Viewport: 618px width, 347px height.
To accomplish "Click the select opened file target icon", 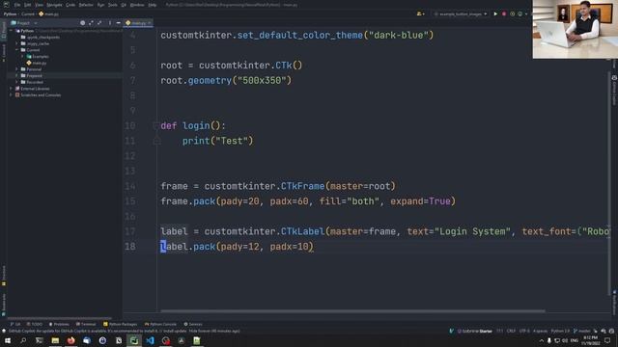I will (82, 23).
